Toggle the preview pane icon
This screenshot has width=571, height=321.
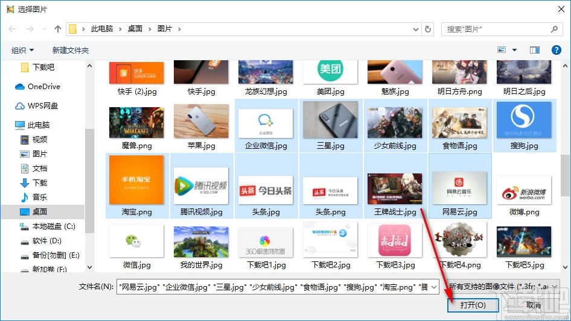[x=535, y=50]
